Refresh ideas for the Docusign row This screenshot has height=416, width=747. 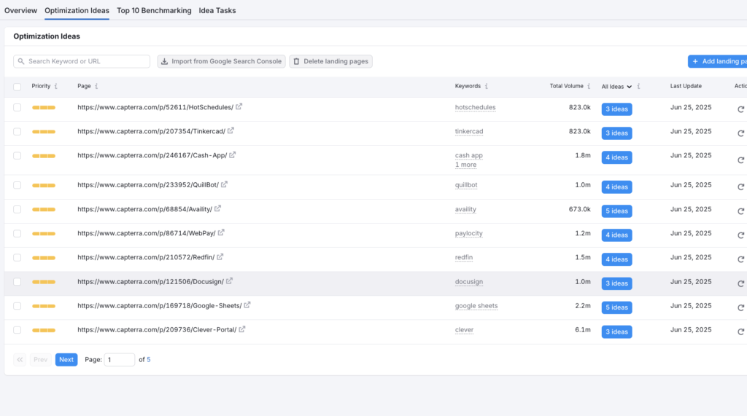pos(741,283)
